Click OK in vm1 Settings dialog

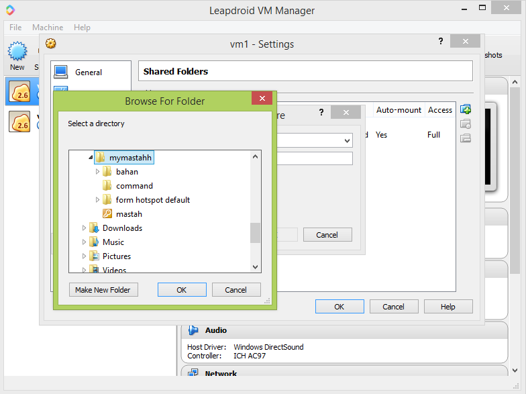pos(339,307)
